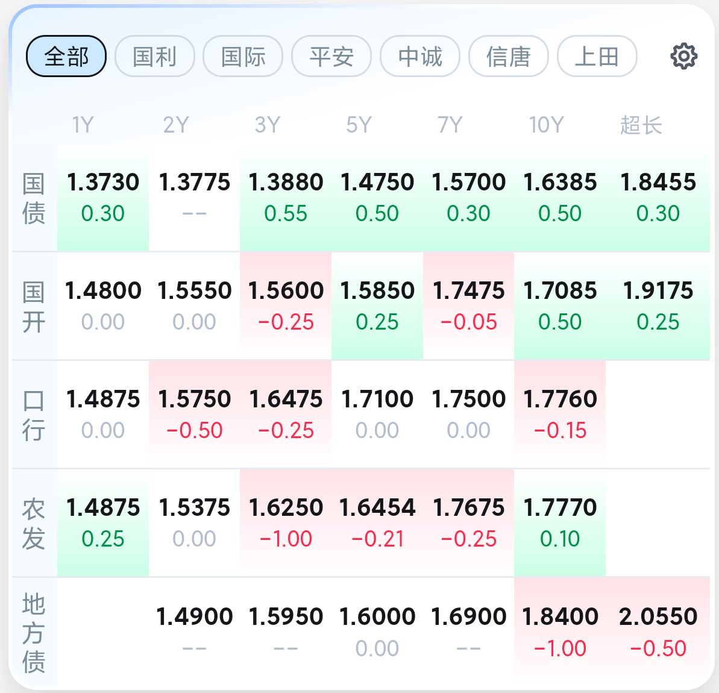
Task: Click the 10Y column header
Action: click(x=546, y=125)
